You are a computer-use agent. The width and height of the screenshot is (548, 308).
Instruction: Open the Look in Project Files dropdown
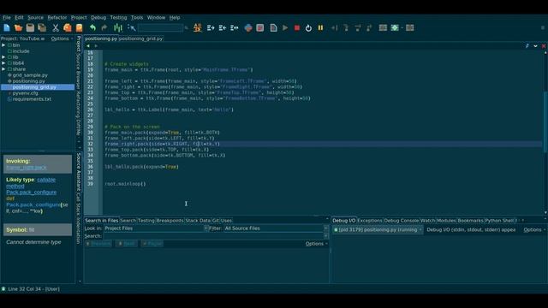pyautogui.click(x=156, y=228)
